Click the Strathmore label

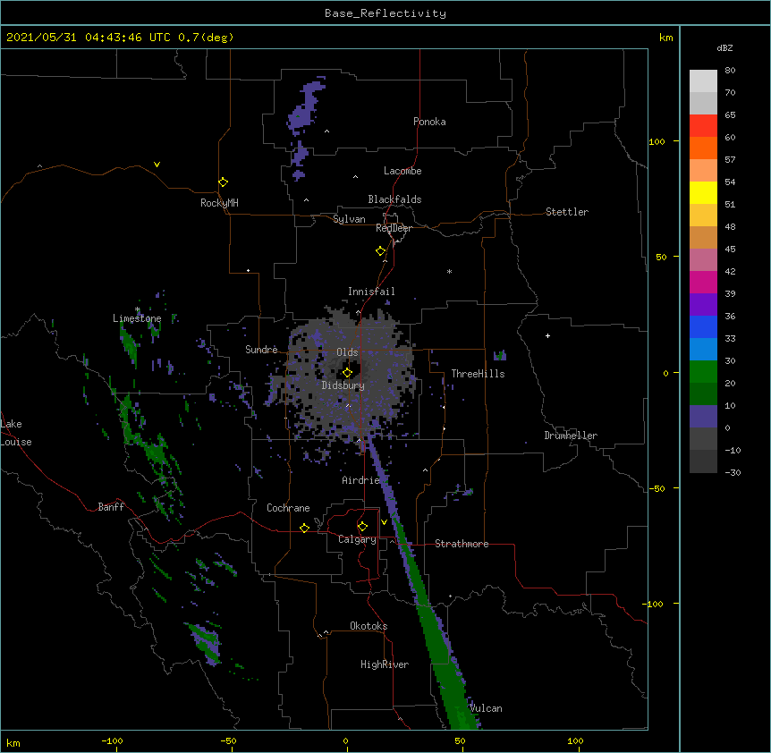coord(462,544)
